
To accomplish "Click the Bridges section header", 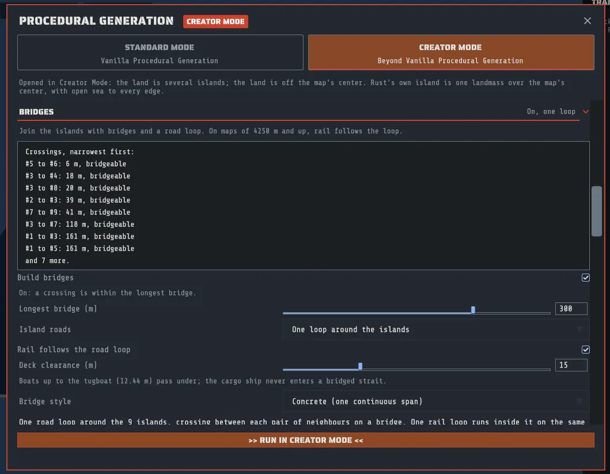I will tap(298, 112).
